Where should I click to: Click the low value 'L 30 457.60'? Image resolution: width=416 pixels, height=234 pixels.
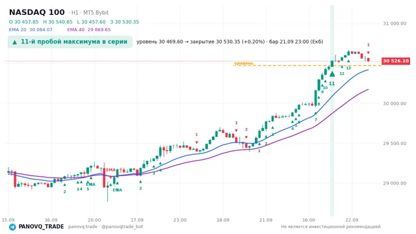91,21
